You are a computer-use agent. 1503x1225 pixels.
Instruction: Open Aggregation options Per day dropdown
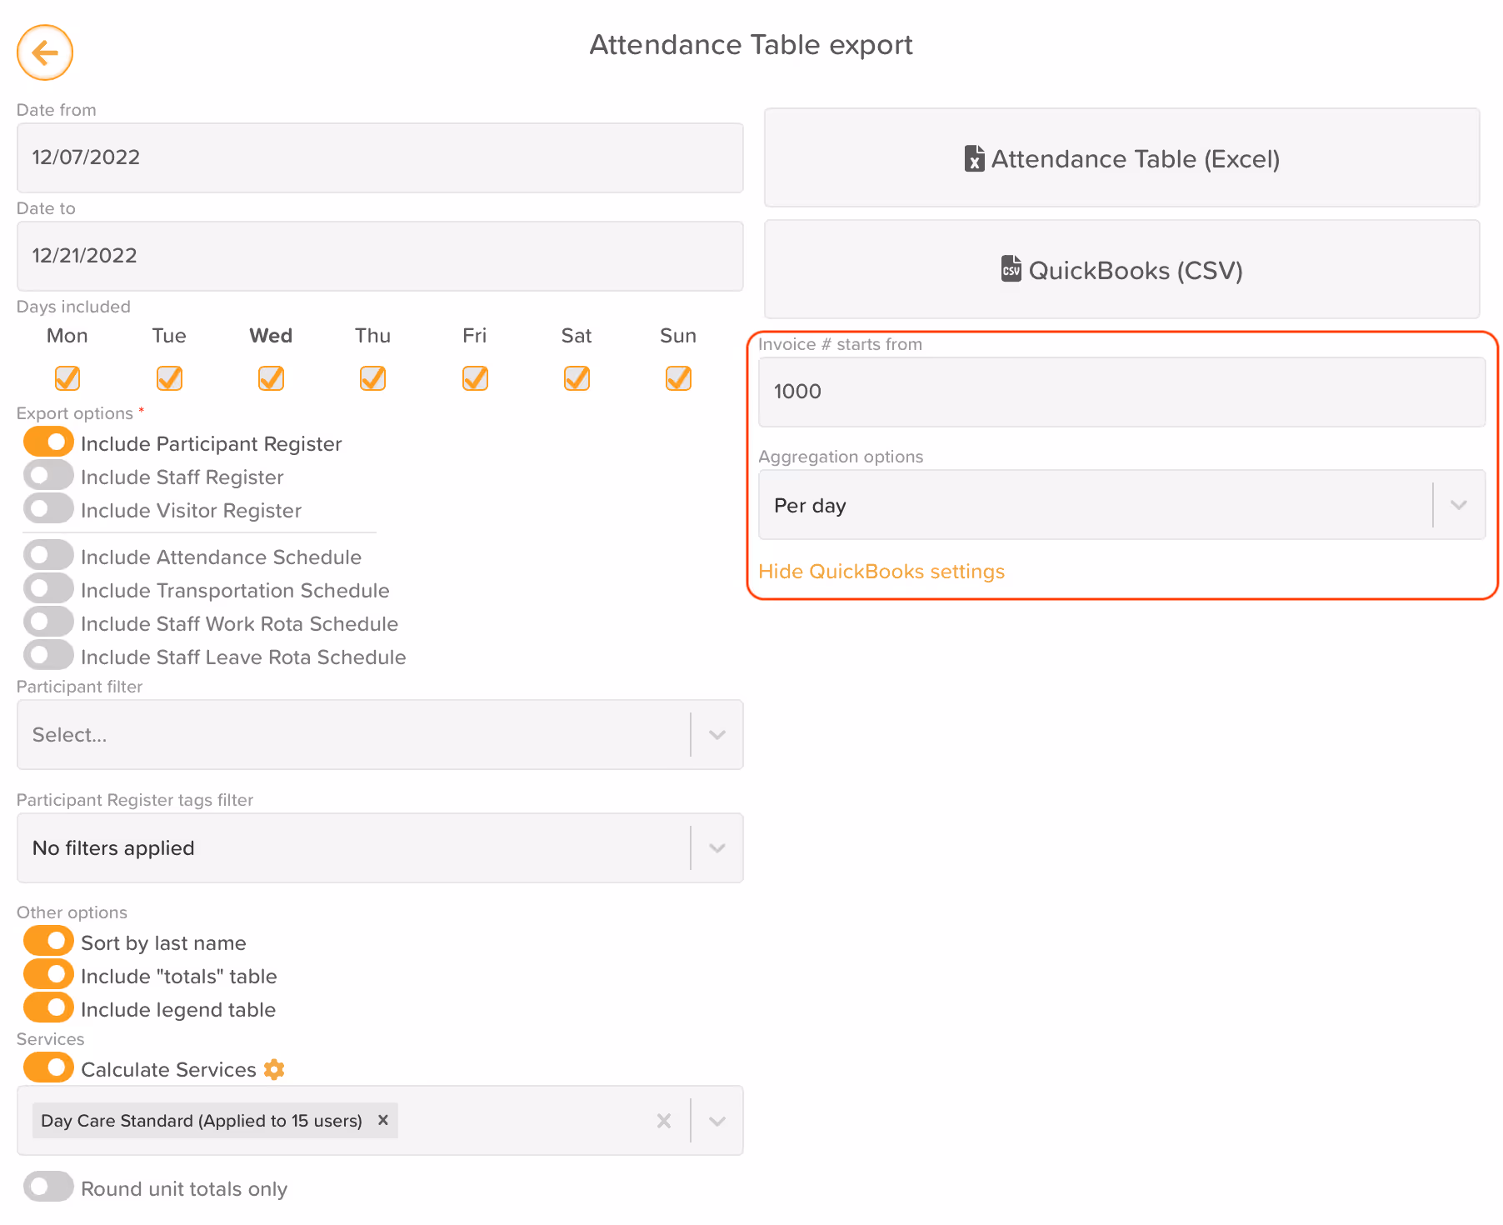click(1121, 505)
